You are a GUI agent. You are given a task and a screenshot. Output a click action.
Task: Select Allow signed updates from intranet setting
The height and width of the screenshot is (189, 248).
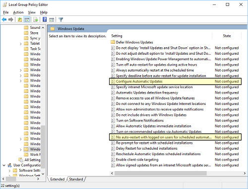click(x=175, y=165)
